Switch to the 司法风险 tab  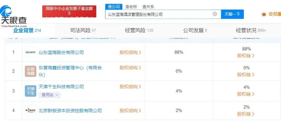pyautogui.click(x=83, y=30)
